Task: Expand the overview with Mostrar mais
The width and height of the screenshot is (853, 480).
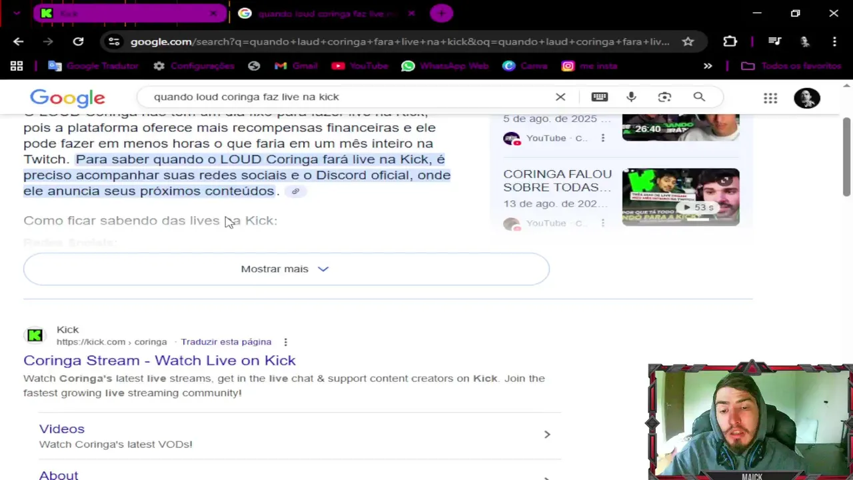Action: point(287,269)
